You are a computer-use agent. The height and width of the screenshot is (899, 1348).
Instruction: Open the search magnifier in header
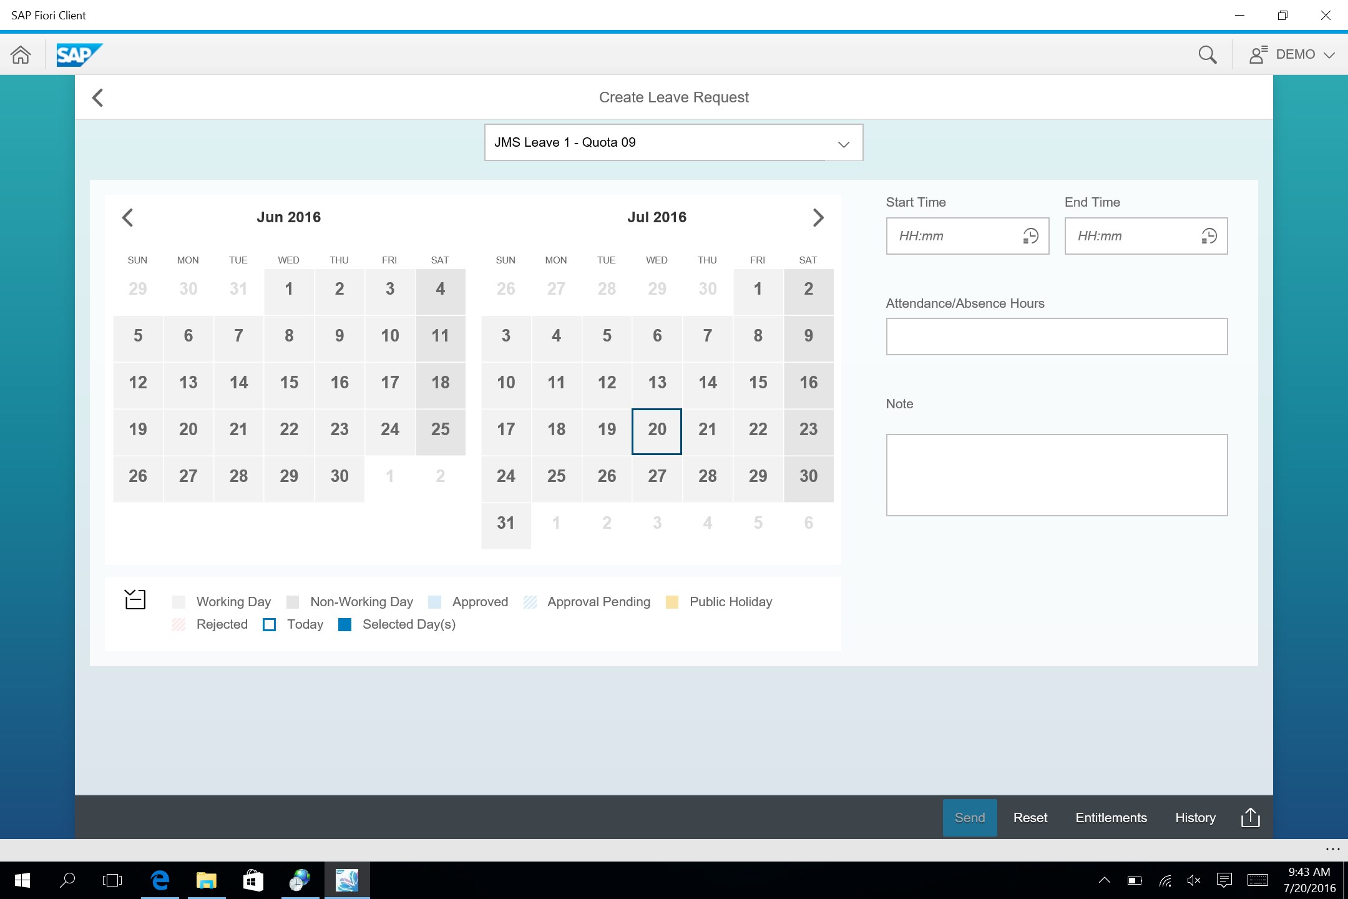1207,55
